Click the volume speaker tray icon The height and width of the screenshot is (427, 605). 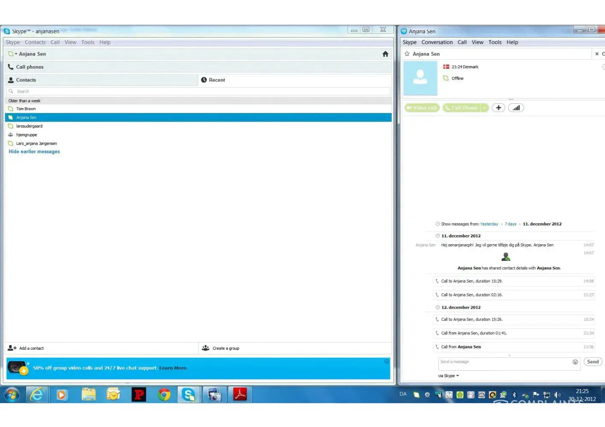(558, 395)
